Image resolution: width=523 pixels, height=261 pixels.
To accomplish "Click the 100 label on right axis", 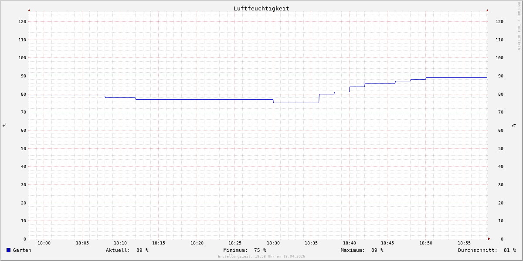I will (x=499, y=58).
